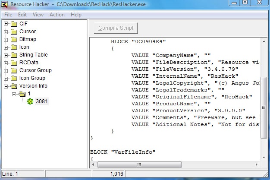Select the String Table folder icon

pos(14,55)
